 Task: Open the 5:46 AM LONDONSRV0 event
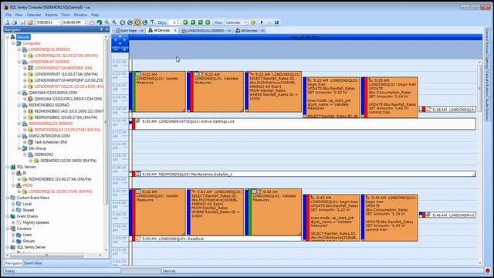click(448, 215)
